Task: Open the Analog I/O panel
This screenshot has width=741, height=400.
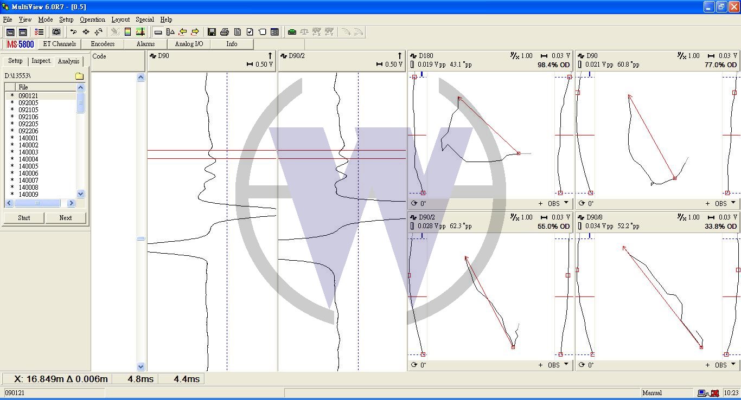Action: pyautogui.click(x=189, y=44)
